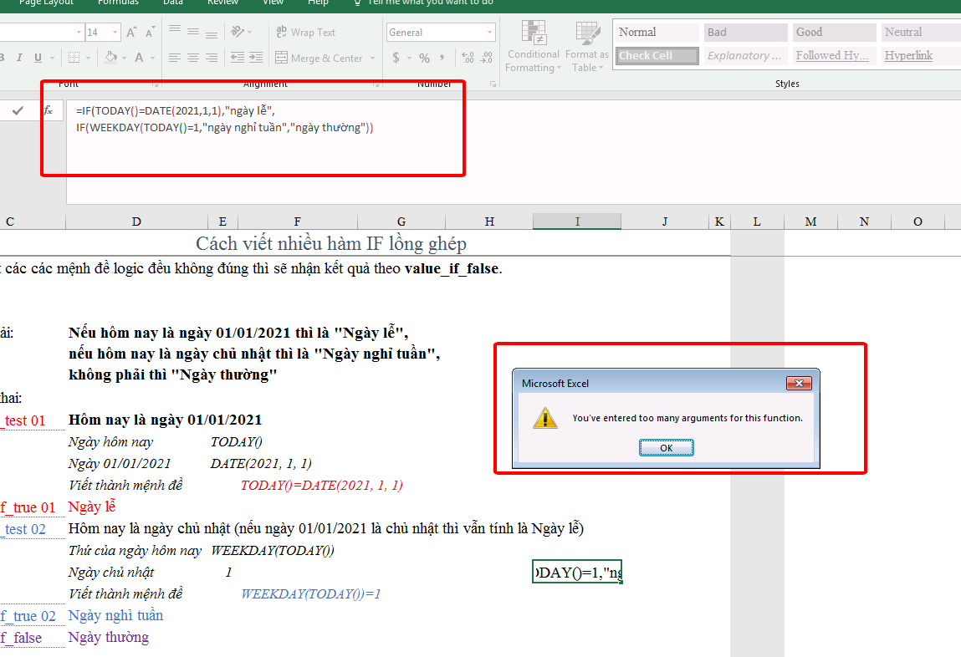Image resolution: width=961 pixels, height=657 pixels.
Task: Open the Review ribbon tab
Action: coord(222,3)
